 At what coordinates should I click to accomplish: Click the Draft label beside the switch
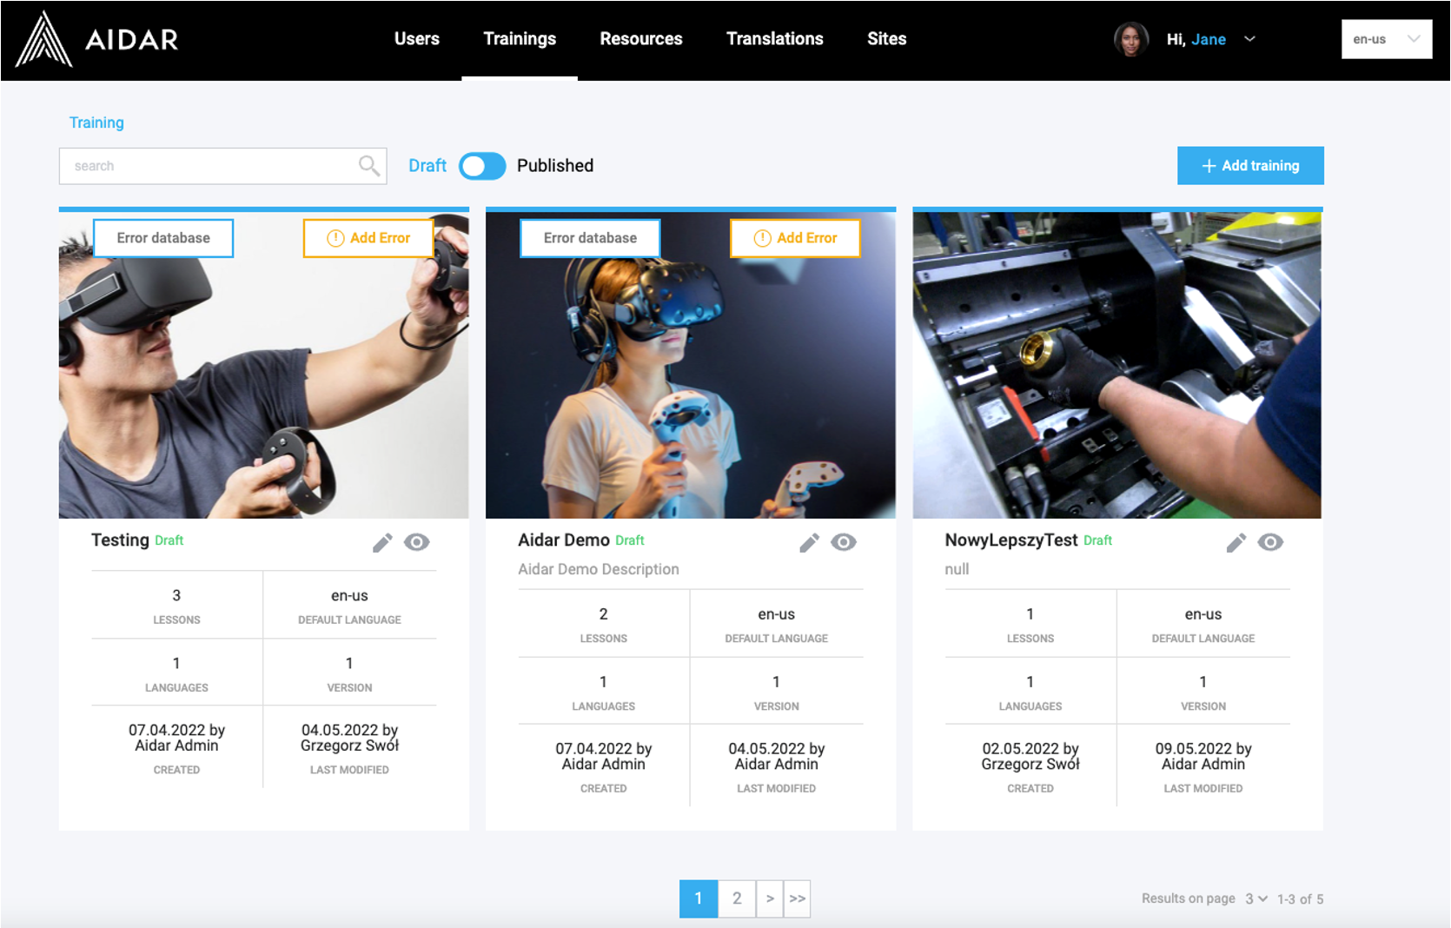coord(427,166)
